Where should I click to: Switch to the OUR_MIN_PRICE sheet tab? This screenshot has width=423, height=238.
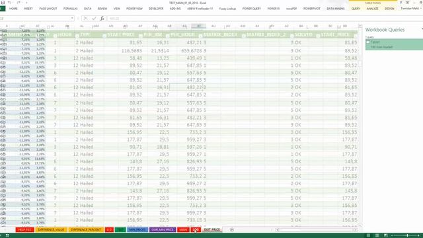[163, 229]
